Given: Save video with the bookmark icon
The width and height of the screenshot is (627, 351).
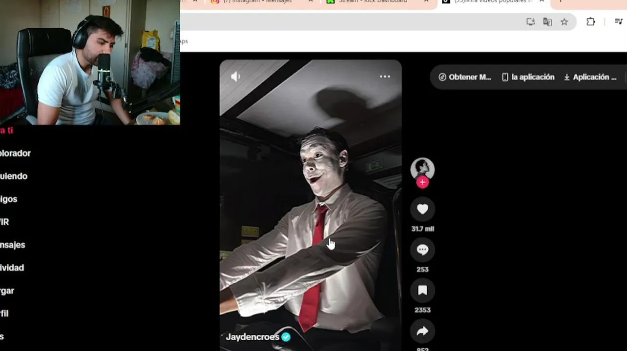Looking at the screenshot, I should click(422, 291).
